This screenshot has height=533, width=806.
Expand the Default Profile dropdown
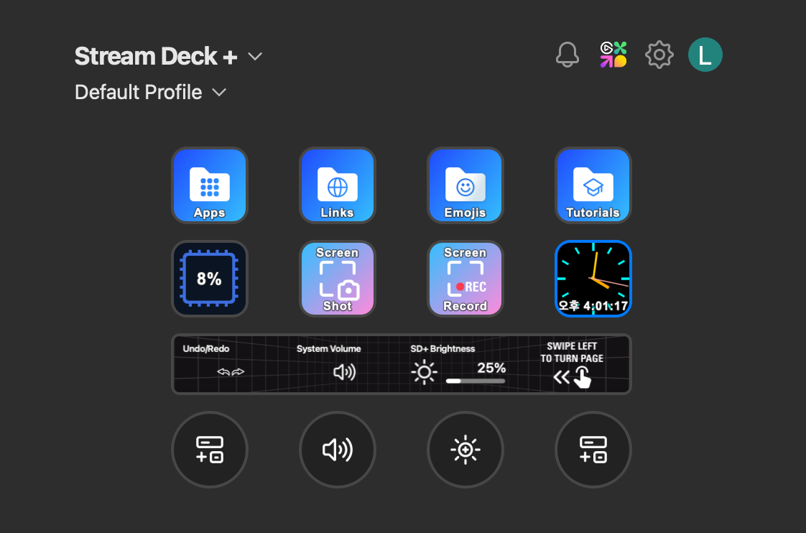tap(220, 93)
